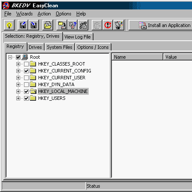Click the floppy disk with down arrow icon
Screen dimensions: 192x192
[x=33, y=25]
